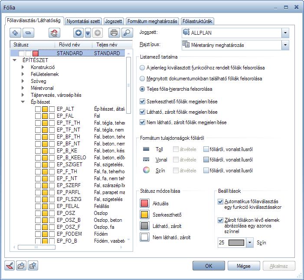Click the Teljes név column header

click(x=112, y=45)
